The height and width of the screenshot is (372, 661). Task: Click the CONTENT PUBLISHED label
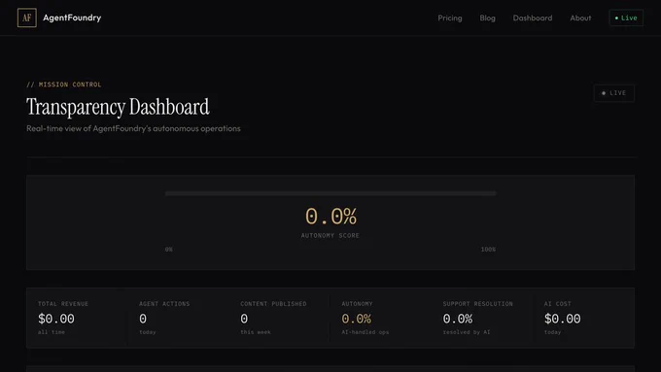point(273,304)
